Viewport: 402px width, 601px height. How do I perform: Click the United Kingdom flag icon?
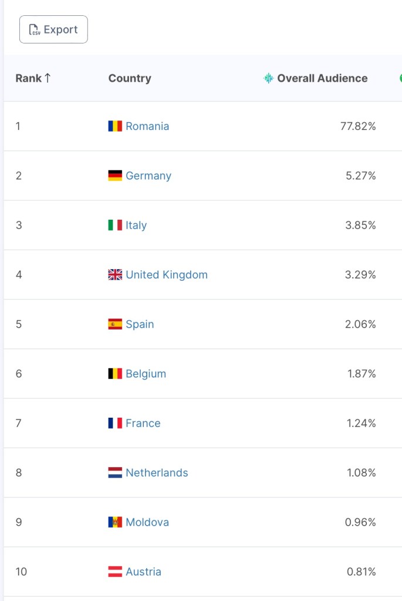coord(115,274)
